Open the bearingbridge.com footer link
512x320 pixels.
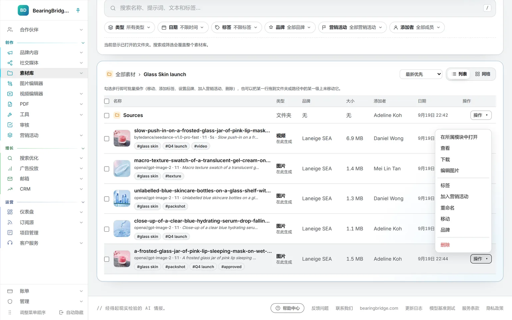click(x=379, y=308)
